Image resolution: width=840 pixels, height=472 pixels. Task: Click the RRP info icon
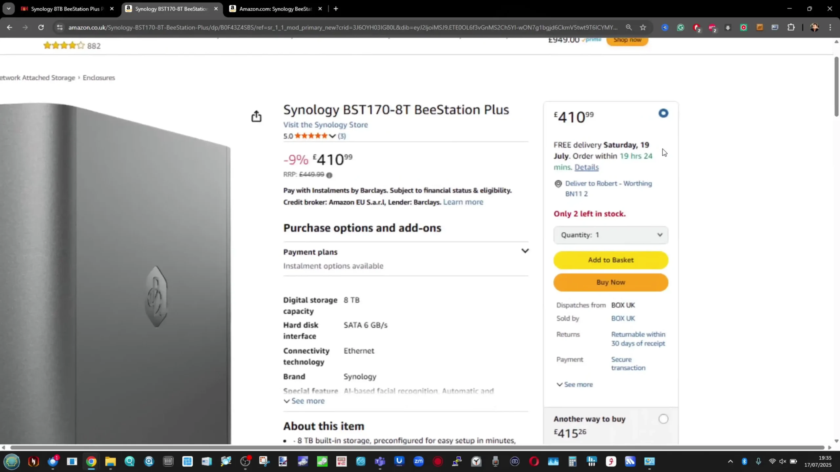pos(329,175)
